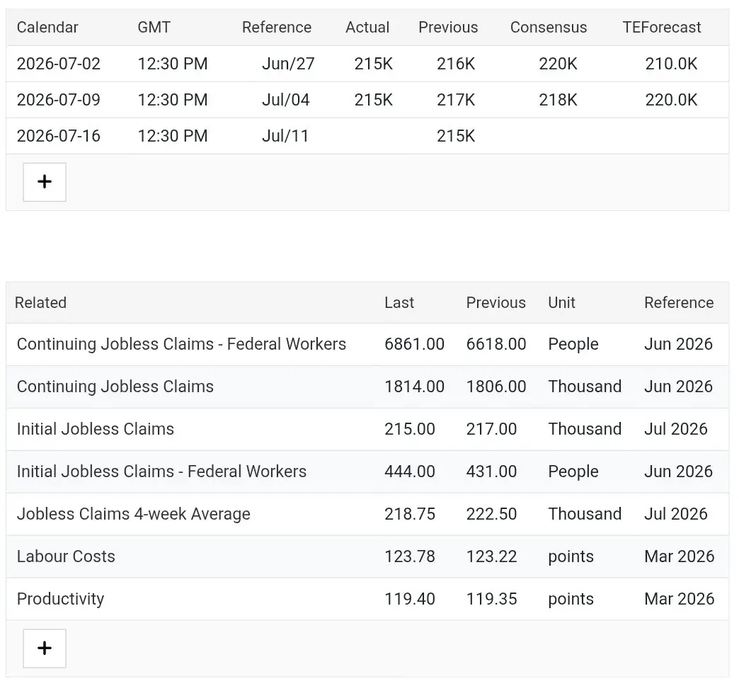Select the 2026-07-16 calendar entry
This screenshot has height=686, width=739.
[367, 136]
